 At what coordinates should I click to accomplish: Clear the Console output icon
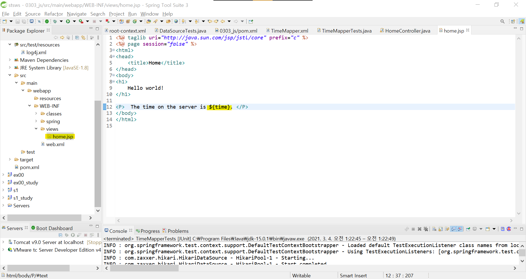tap(434, 229)
